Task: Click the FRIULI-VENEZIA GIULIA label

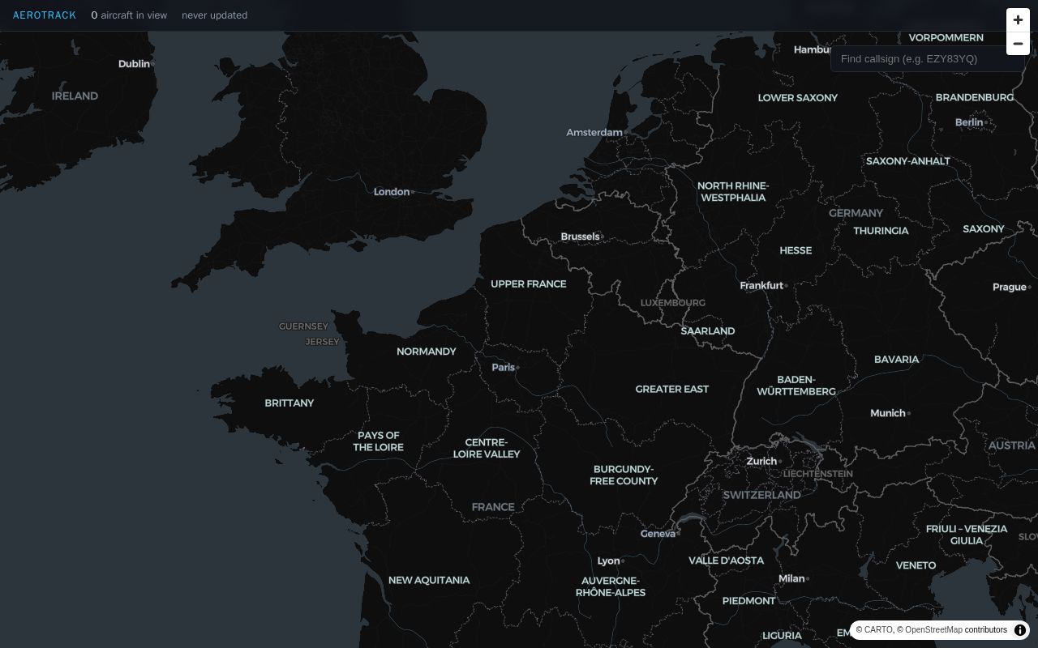Action: click(x=967, y=535)
